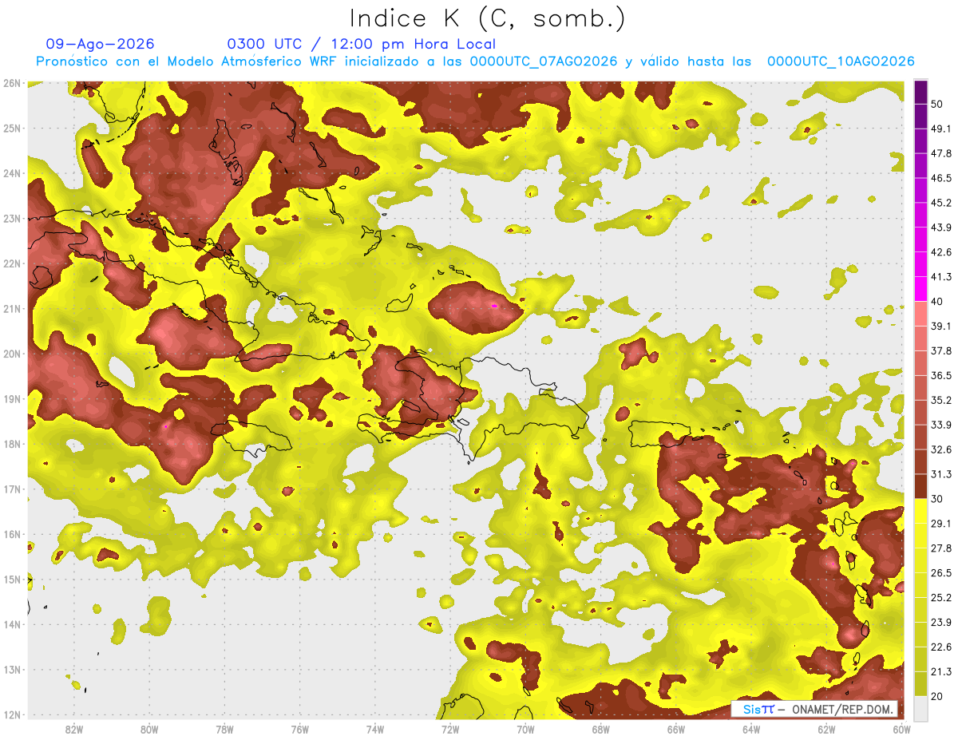Screen dimensions: 958x740
Task: Pick the bright yellow swatch between 29.1 and 30
Action: pos(920,511)
